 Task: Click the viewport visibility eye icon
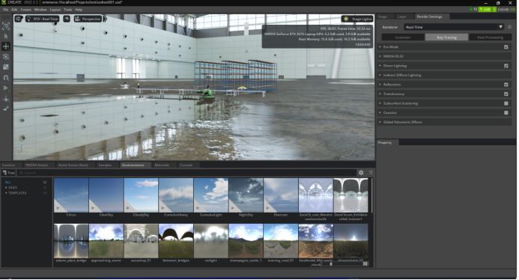coord(67,19)
